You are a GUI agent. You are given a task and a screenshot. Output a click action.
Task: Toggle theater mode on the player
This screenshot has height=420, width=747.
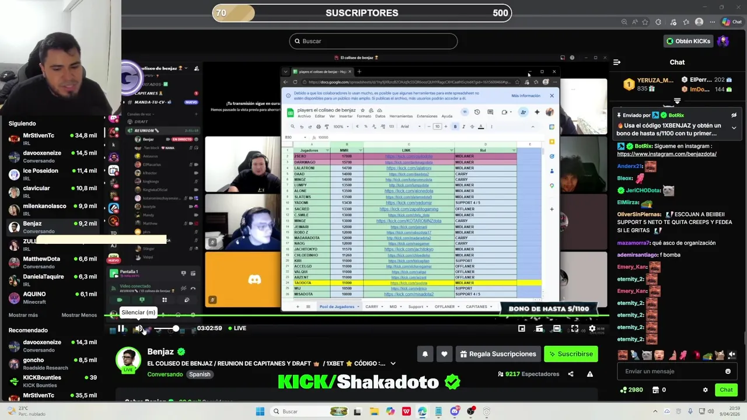tap(557, 328)
